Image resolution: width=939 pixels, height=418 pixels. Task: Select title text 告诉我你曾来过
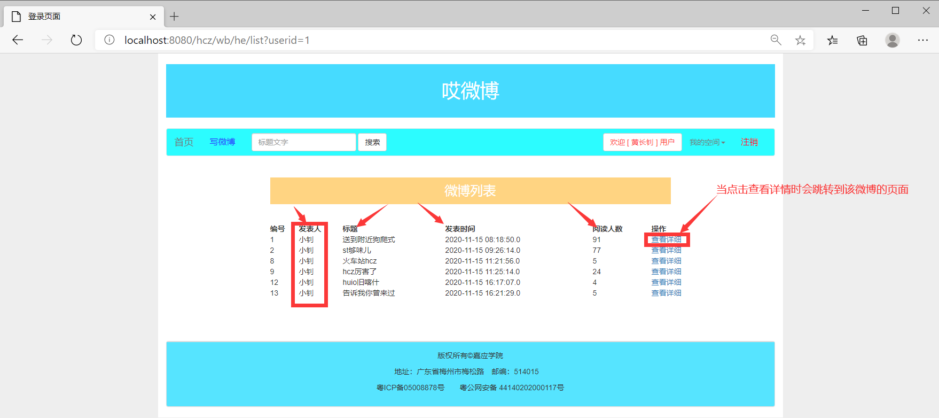click(x=369, y=293)
